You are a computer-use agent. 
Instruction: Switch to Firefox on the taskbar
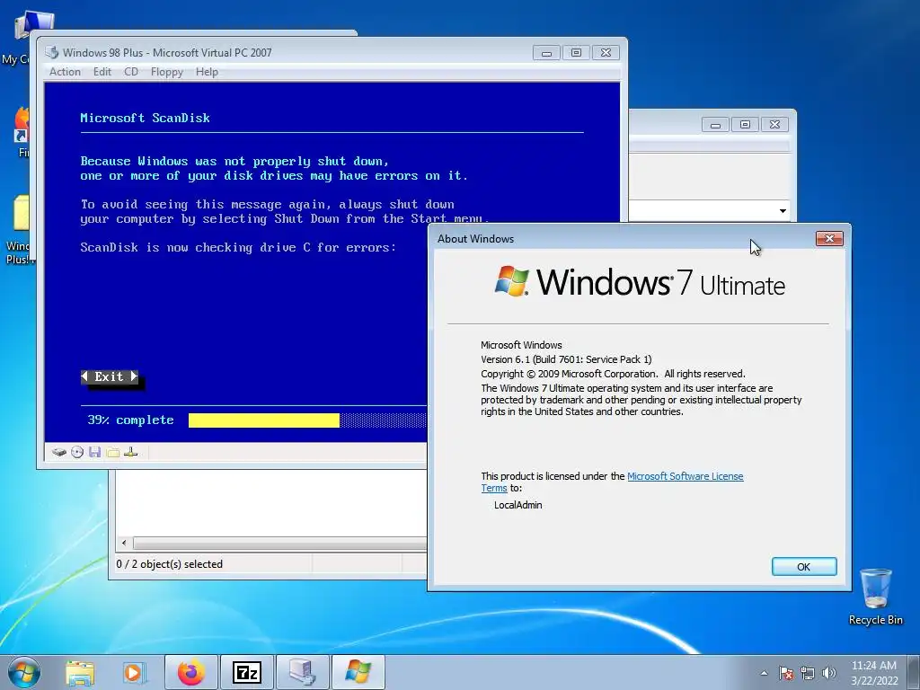point(191,672)
